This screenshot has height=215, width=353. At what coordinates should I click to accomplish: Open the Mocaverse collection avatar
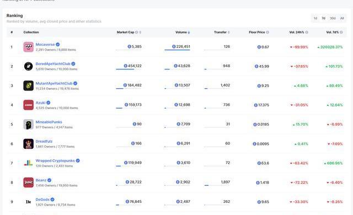point(28,47)
